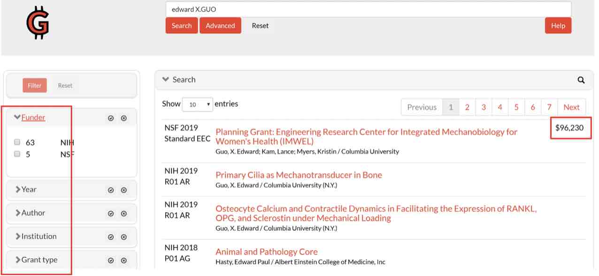
Task: Click the Institution select-all check icon
Action: pyautogui.click(x=111, y=237)
